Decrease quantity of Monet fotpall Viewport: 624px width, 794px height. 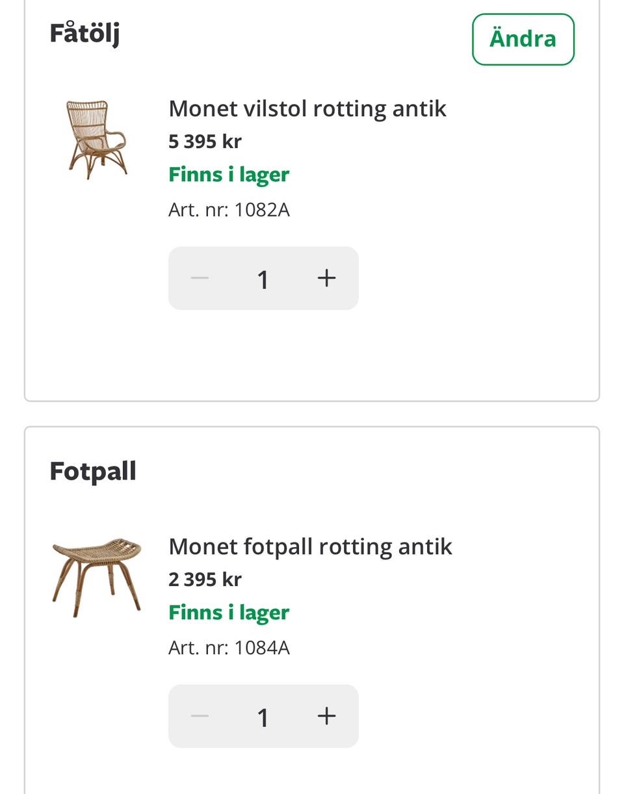[200, 717]
